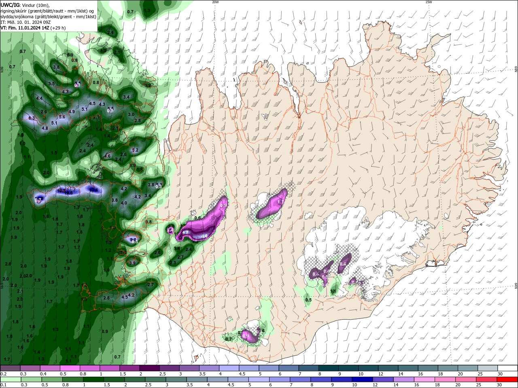
Task: Select the darkest purple 2 snow scale swatch
Action: point(149,368)
